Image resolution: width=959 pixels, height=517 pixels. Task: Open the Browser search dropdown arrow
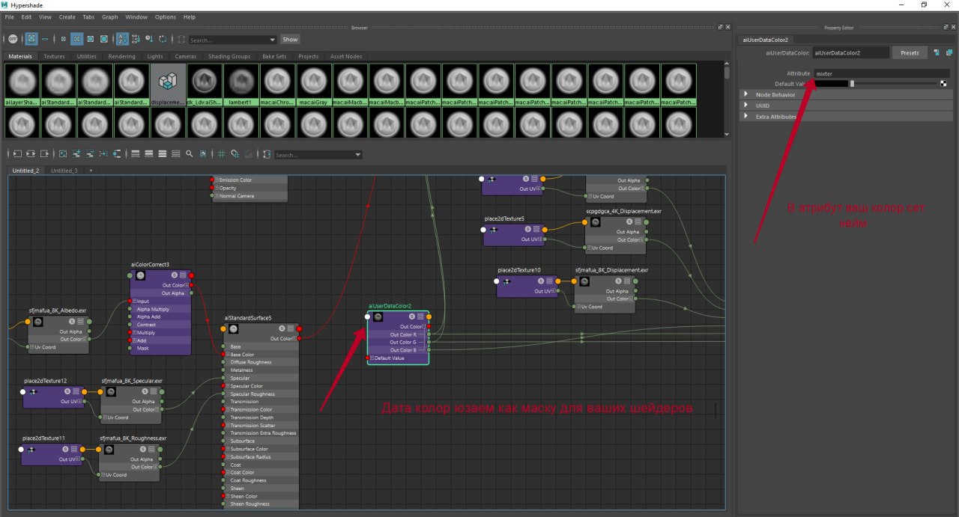pos(272,40)
